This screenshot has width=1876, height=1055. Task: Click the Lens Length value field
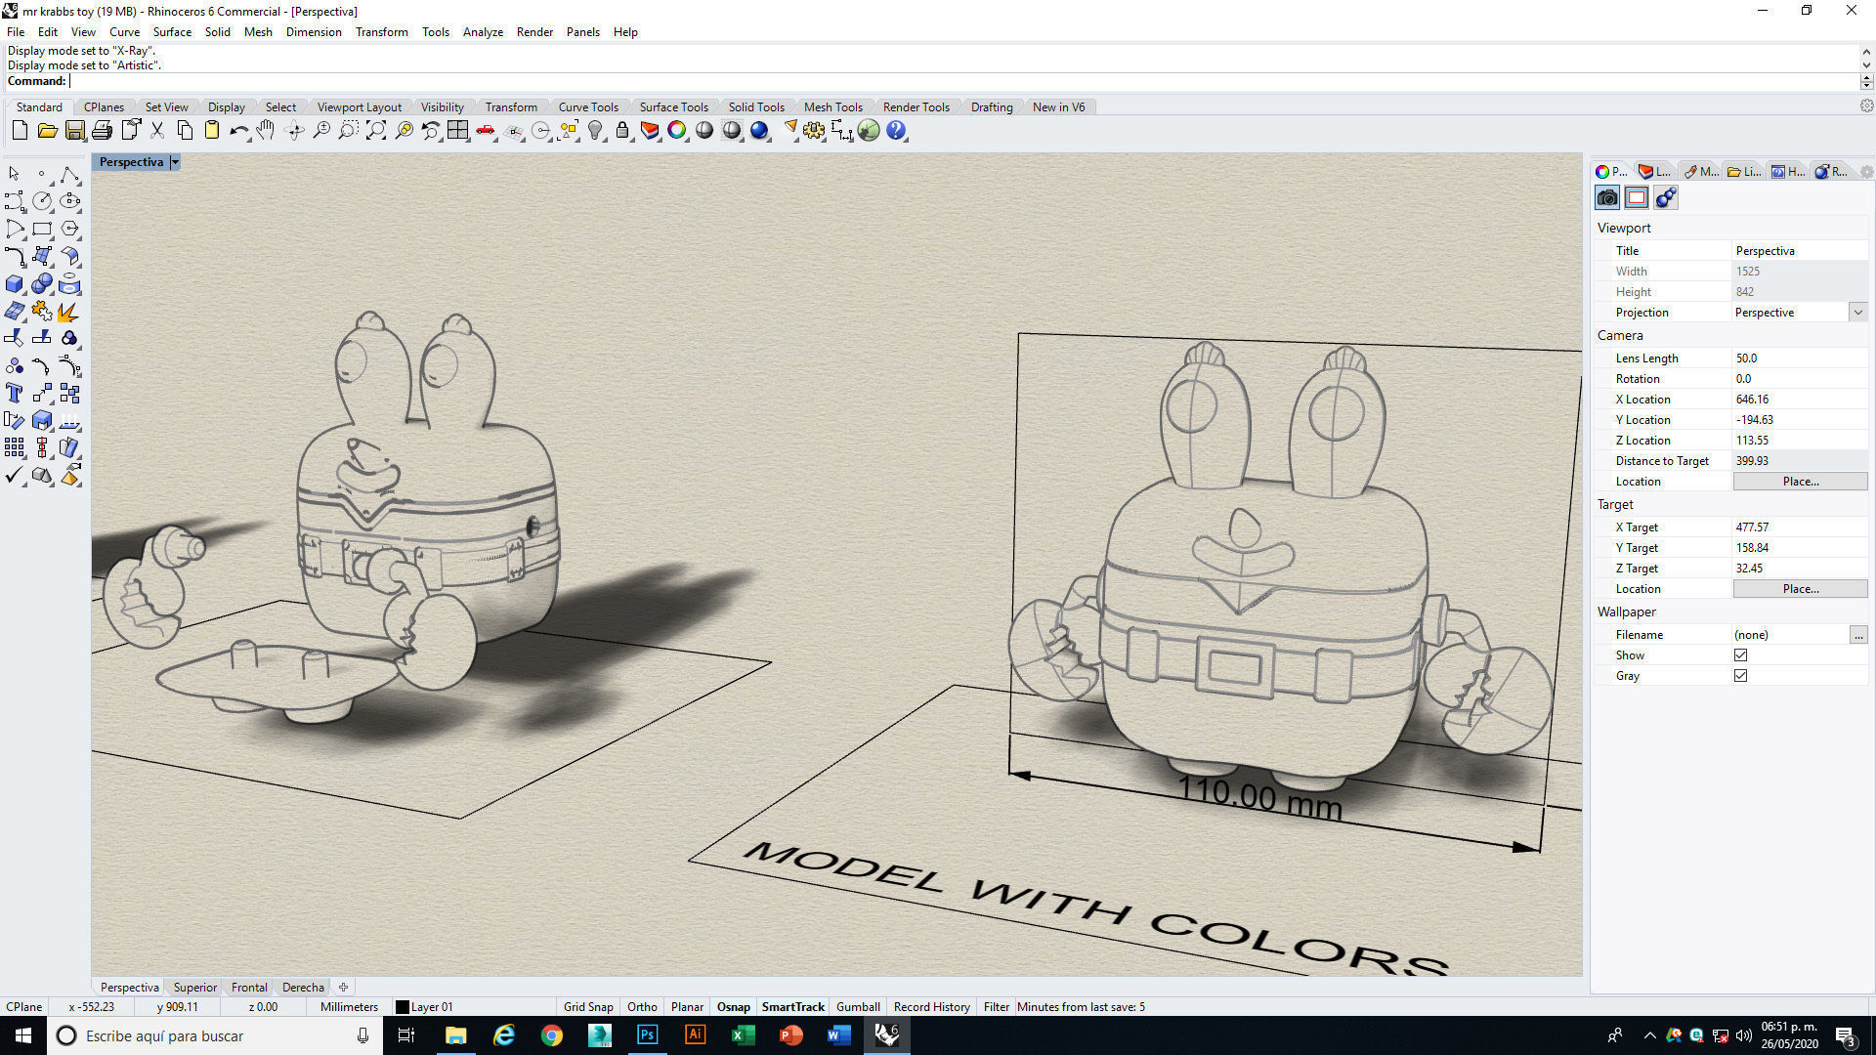[1799, 359]
